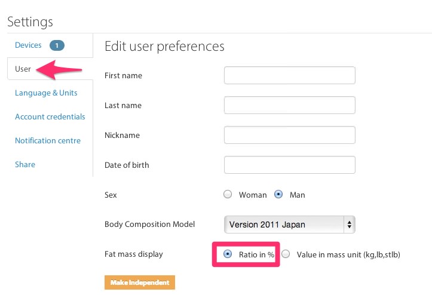The width and height of the screenshot is (432, 295).
Task: Click the Value in mass unit label
Action: (x=348, y=254)
